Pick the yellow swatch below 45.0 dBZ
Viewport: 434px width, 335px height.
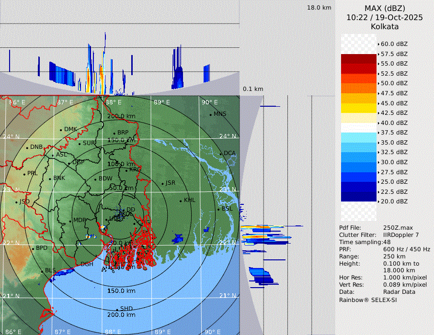click(359, 108)
